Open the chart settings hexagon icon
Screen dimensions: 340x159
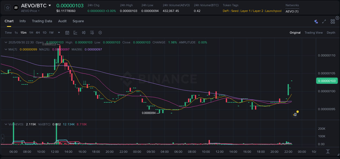pos(100,33)
